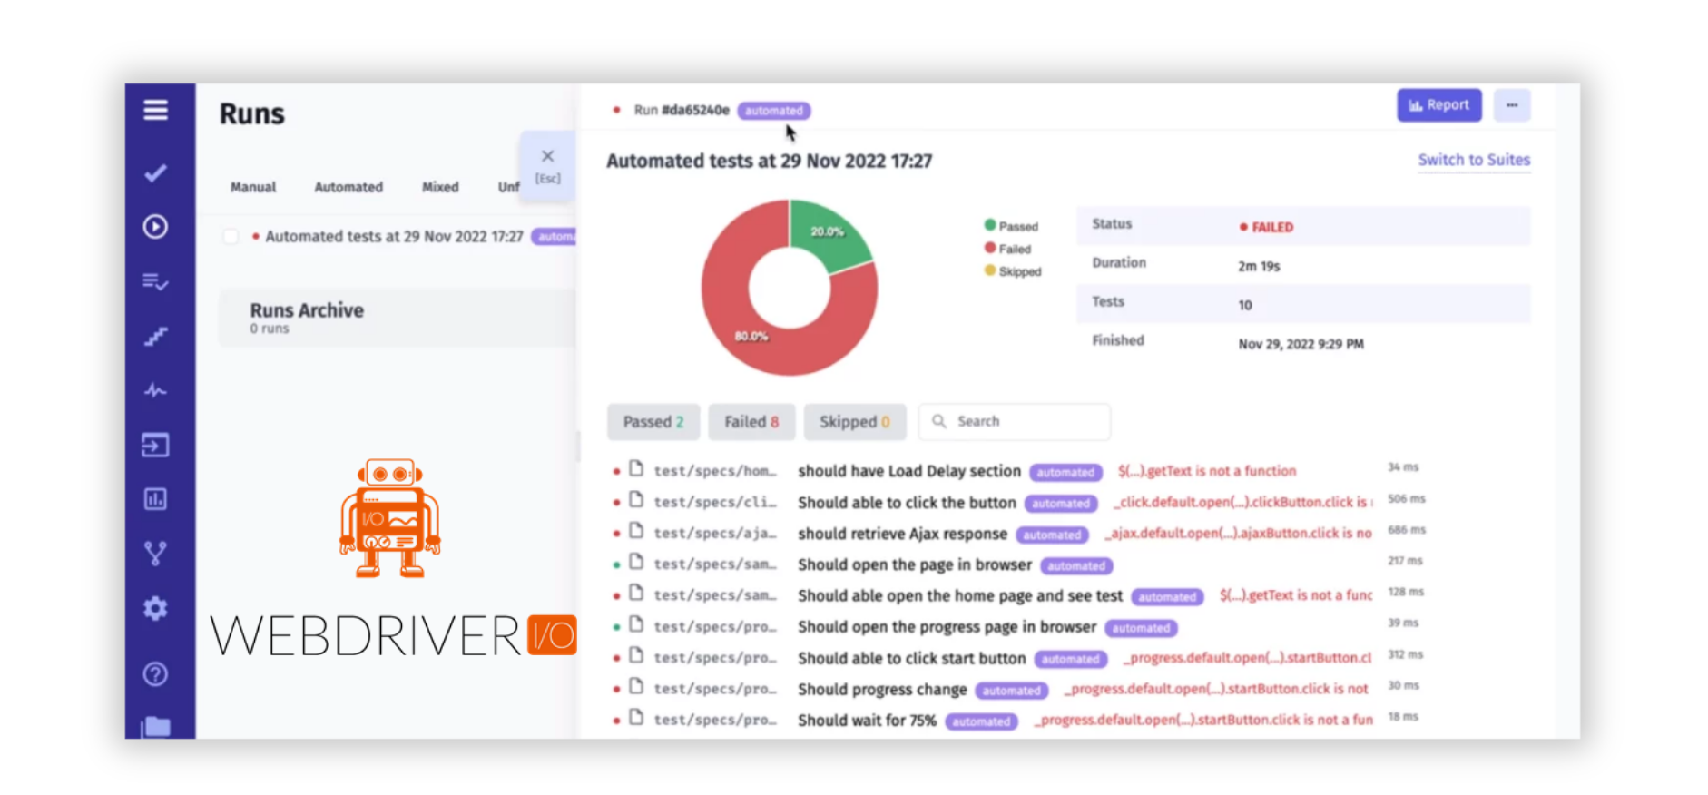Open the Settings gear sidebar icon

click(x=155, y=608)
